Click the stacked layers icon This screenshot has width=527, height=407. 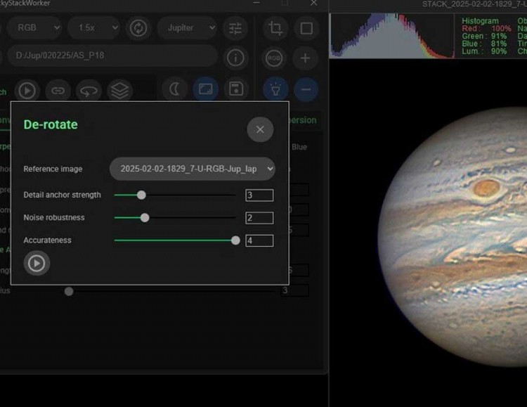119,90
